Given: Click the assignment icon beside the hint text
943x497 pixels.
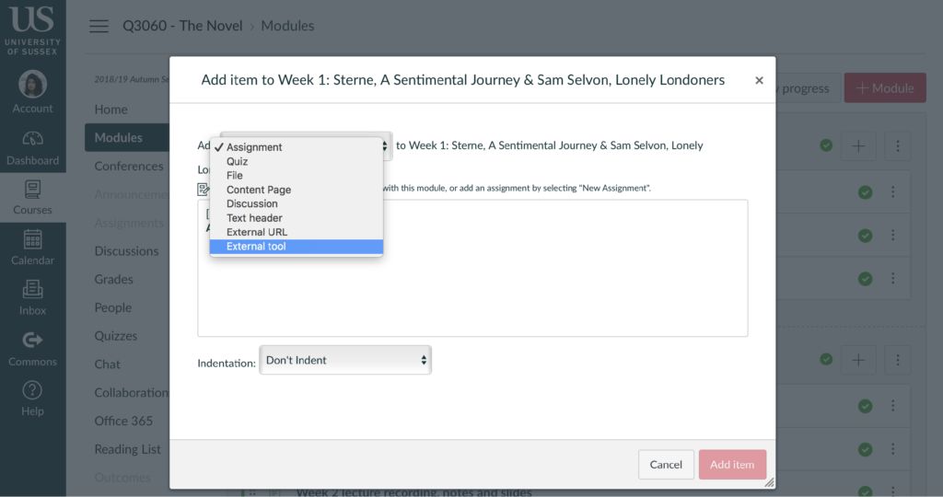Looking at the screenshot, I should click(204, 190).
